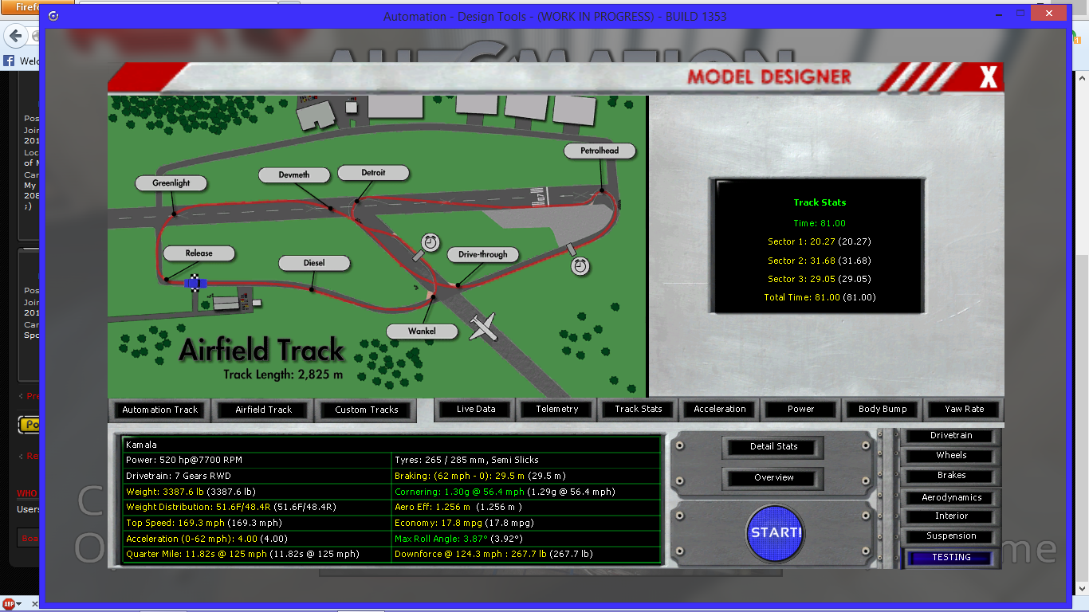
Task: Click the Sector 1: 20.27 time
Action: tap(820, 241)
